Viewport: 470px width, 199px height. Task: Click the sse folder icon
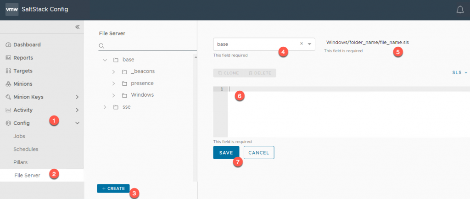[x=116, y=107]
